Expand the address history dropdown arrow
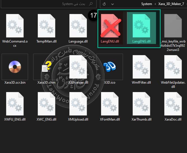Screen dimensions: 187x153 click(x=112, y=4)
